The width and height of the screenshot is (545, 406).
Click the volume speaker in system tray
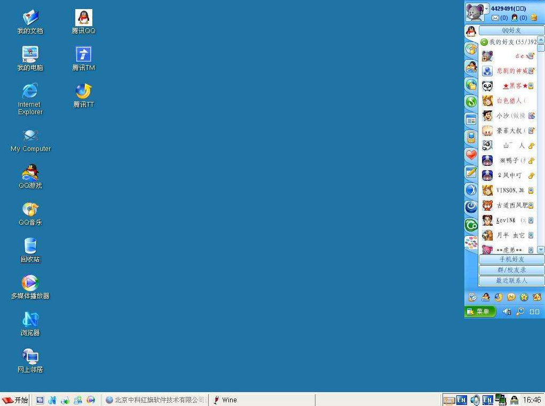tap(475, 400)
